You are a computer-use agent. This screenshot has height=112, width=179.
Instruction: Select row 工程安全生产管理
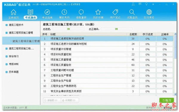tap(107, 76)
